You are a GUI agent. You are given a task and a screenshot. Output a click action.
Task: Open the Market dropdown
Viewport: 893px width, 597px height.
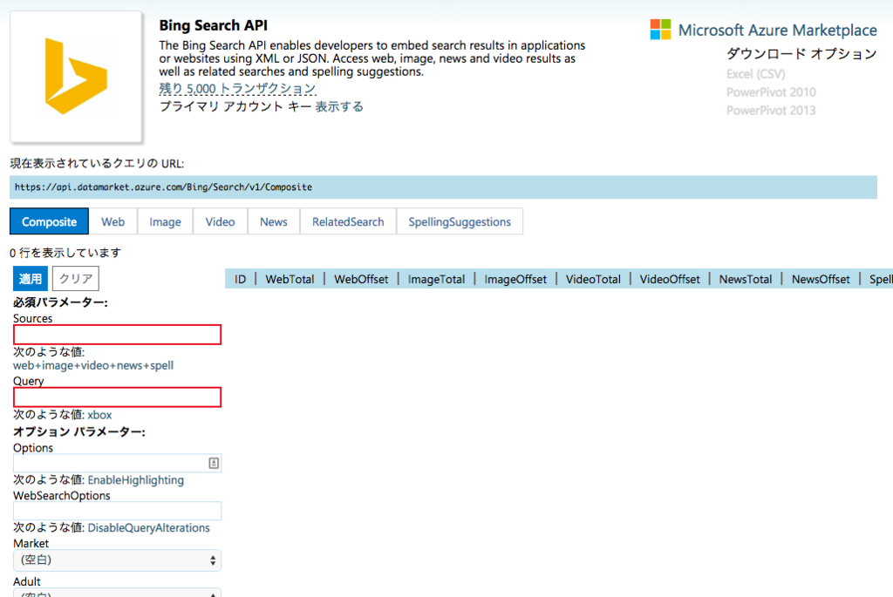pyautogui.click(x=118, y=560)
